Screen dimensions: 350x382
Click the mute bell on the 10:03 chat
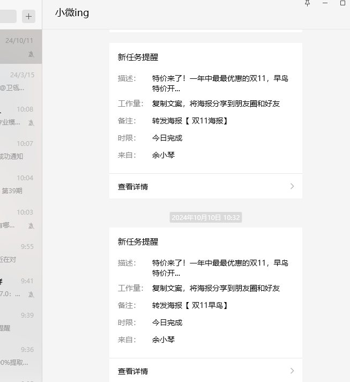[x=31, y=226]
